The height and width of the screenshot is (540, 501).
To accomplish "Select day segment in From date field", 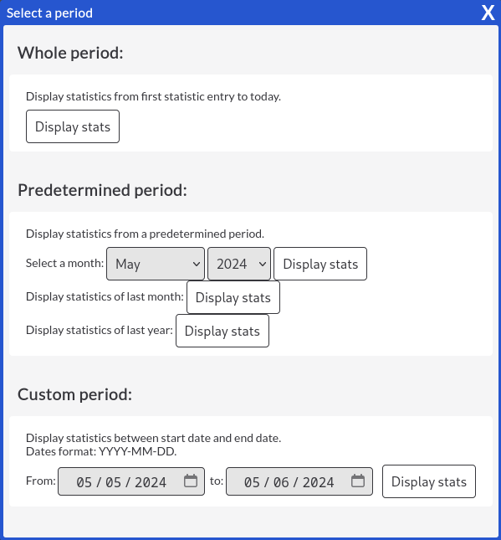I will 113,482.
